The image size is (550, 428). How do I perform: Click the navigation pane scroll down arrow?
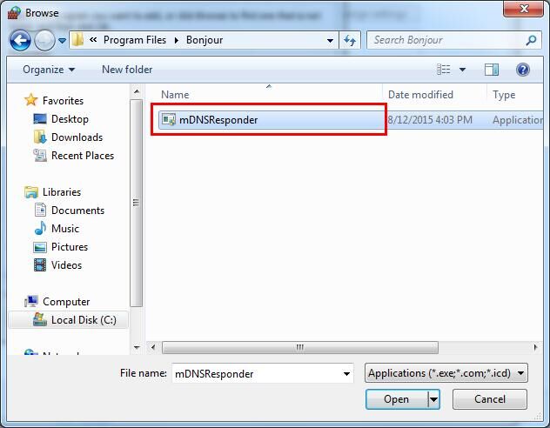click(137, 348)
